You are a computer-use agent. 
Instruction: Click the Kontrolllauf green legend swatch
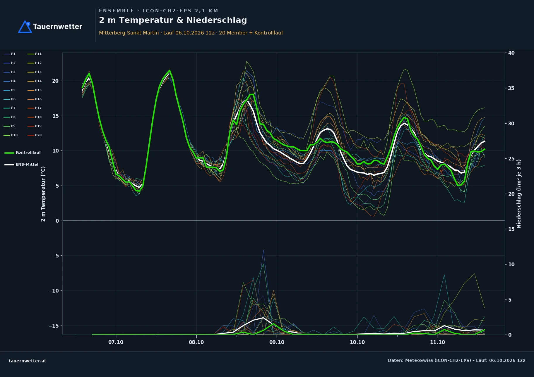point(9,153)
